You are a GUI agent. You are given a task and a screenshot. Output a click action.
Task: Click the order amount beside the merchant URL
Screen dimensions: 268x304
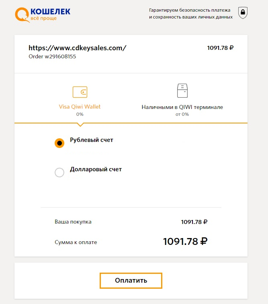(x=220, y=48)
